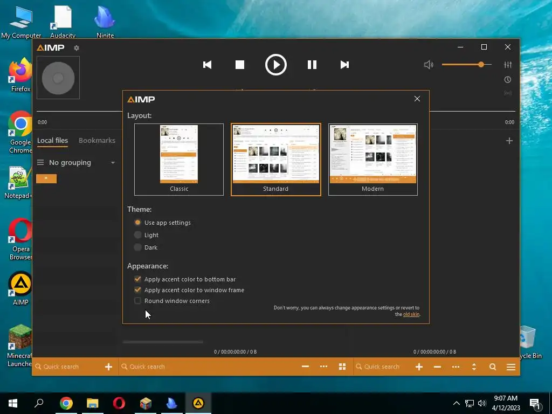Open the equalizer icon
Image resolution: width=552 pixels, height=414 pixels.
[508, 65]
